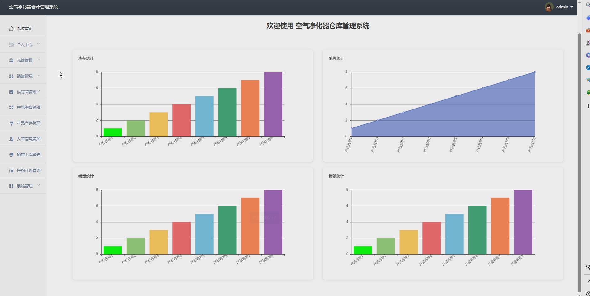
Task: Click the 产品类型管理 grid icon
Action: pyautogui.click(x=11, y=108)
